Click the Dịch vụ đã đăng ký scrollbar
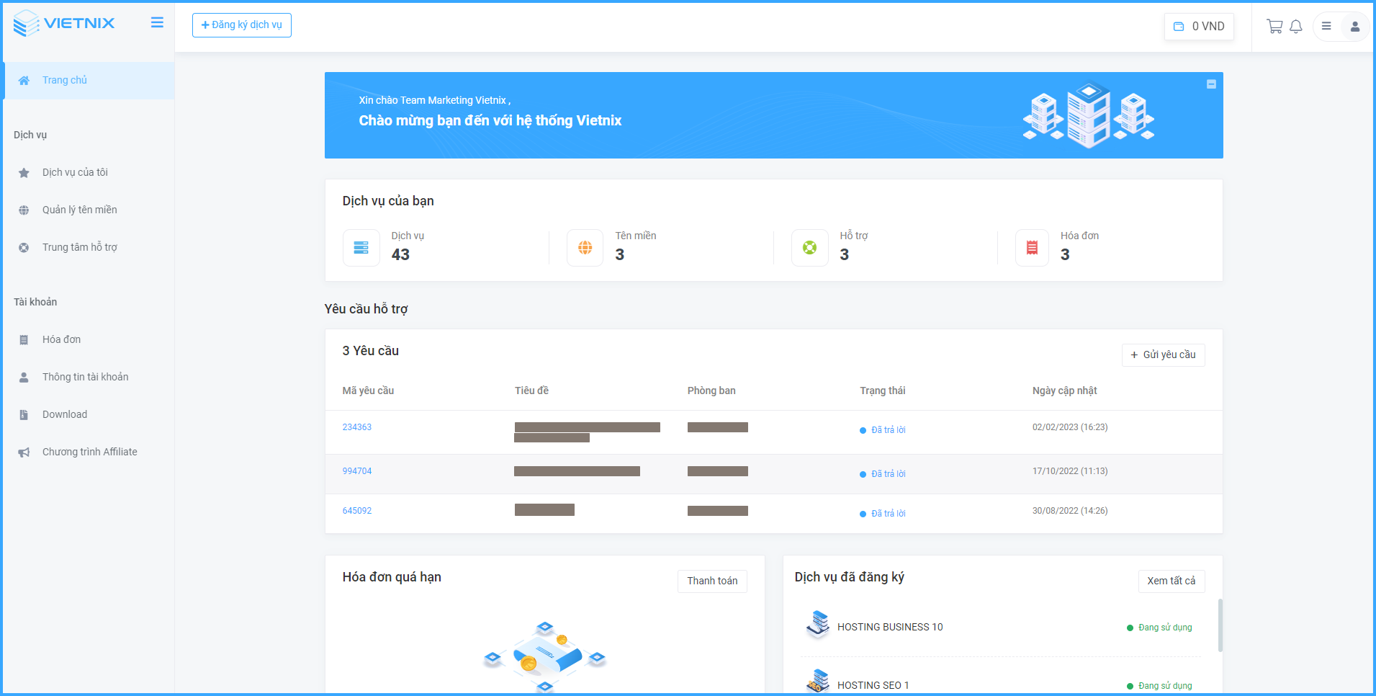Screen dimensions: 1376x696 [1220, 625]
